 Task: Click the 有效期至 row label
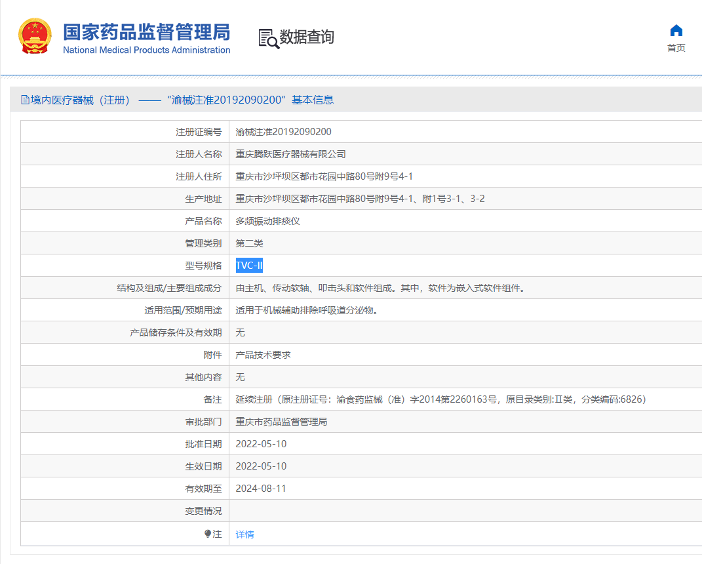coord(203,489)
